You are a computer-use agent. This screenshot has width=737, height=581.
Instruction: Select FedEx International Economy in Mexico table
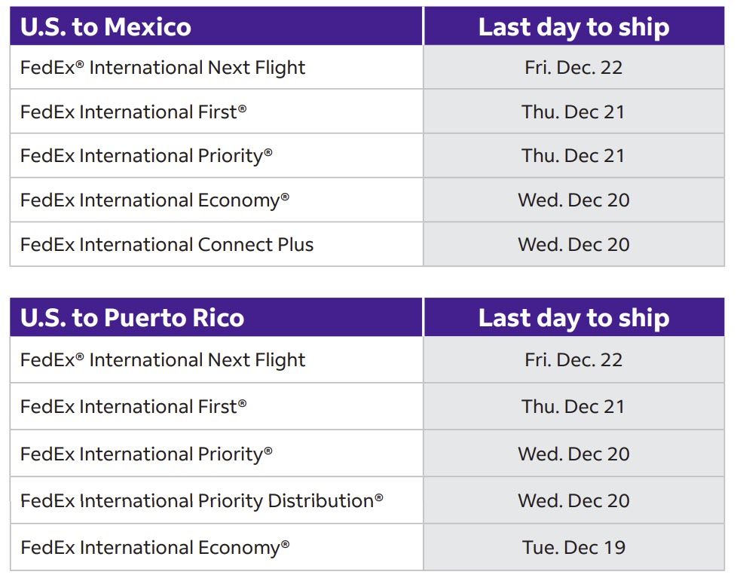tap(154, 200)
